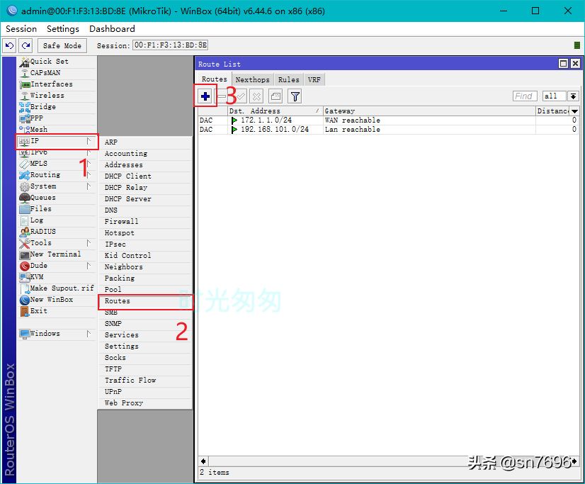585x484 pixels.
Task: Open Log from the sidebar
Action: coord(57,220)
